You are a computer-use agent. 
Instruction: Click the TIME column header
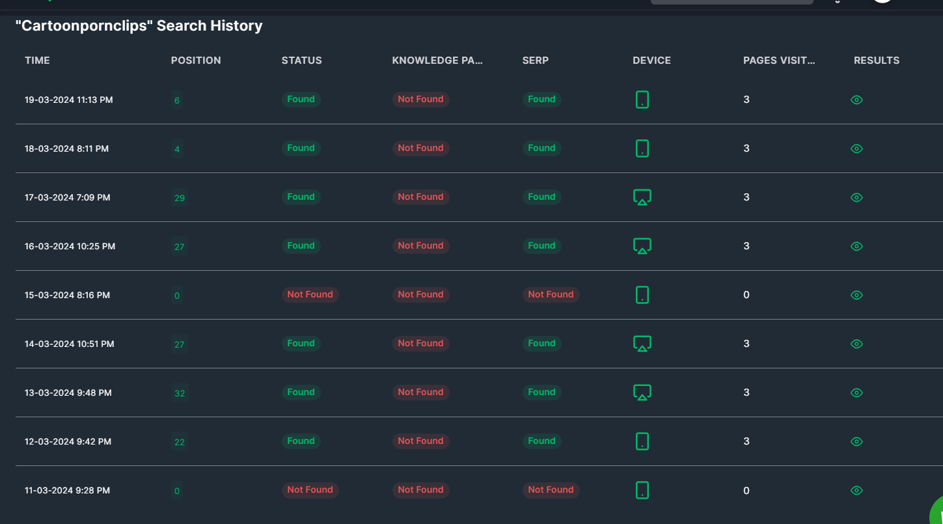tap(37, 61)
